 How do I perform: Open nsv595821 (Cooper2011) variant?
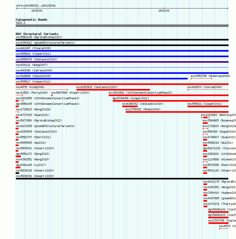205,104
